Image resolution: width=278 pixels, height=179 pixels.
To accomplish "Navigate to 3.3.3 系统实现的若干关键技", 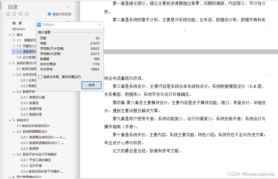I will (x=42, y=171).
